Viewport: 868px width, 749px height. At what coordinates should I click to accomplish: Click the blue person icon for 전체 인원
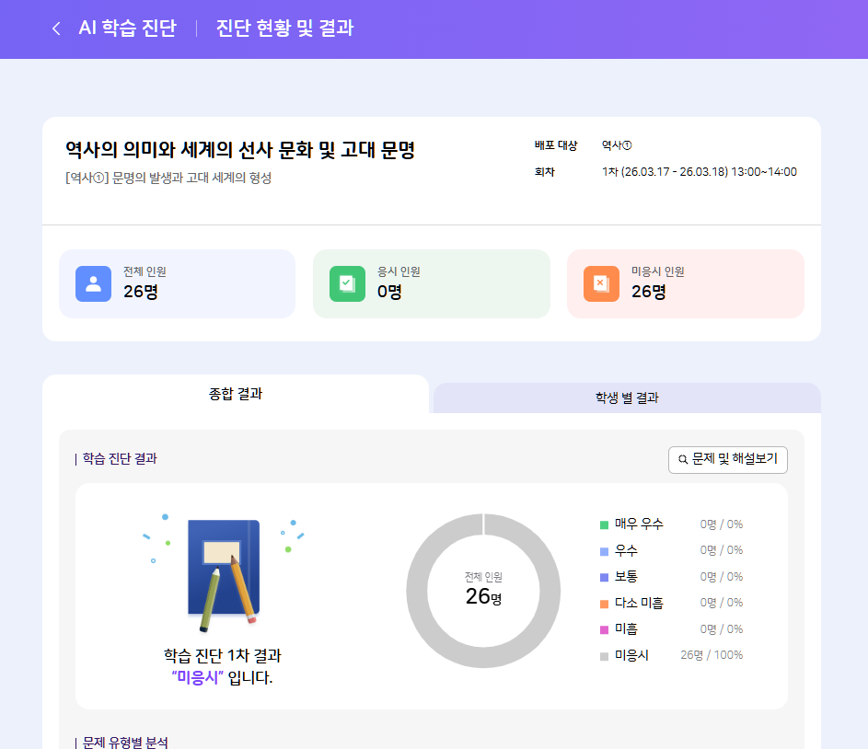tap(93, 283)
